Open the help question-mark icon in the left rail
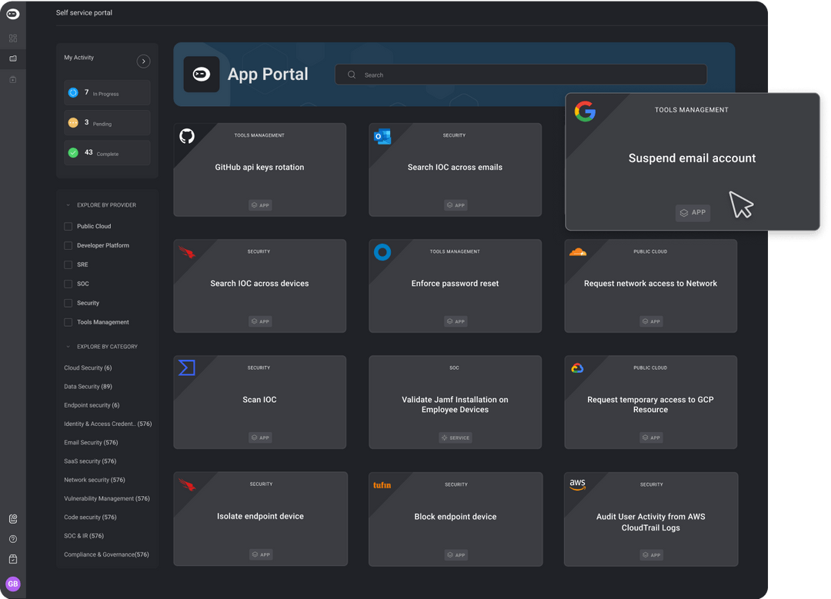The width and height of the screenshot is (831, 599). [12, 539]
